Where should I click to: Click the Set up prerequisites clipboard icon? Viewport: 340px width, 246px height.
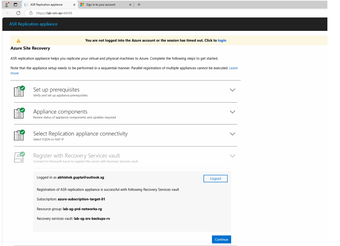(19, 91)
